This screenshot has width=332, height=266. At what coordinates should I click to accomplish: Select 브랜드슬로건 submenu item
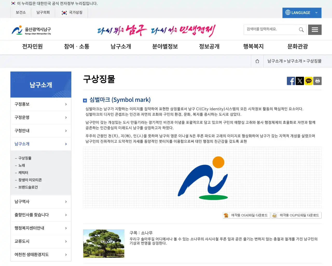(x=28, y=187)
